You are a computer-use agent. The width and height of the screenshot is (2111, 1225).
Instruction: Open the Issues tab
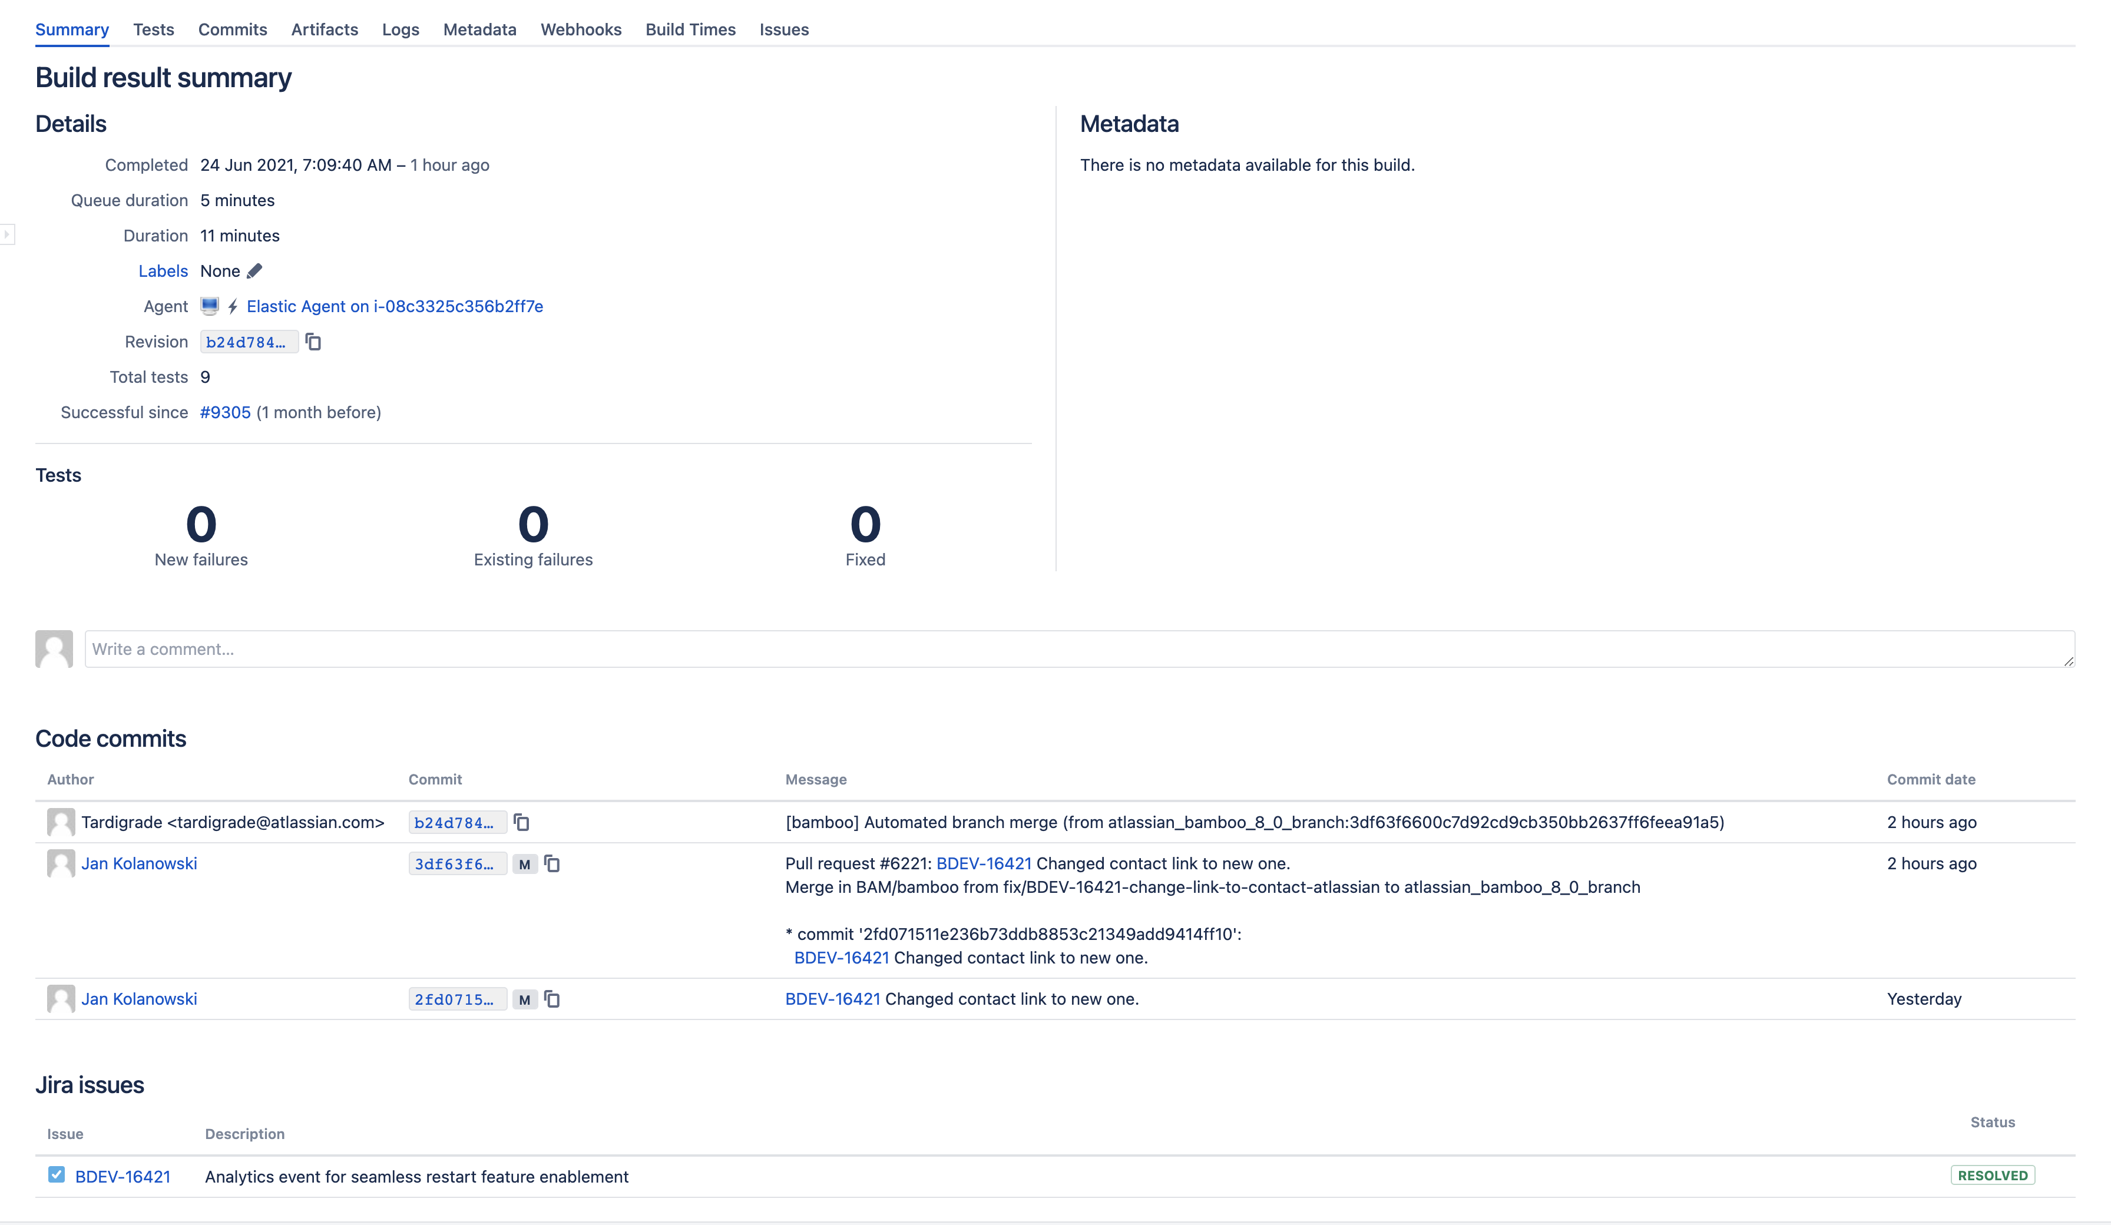[784, 29]
